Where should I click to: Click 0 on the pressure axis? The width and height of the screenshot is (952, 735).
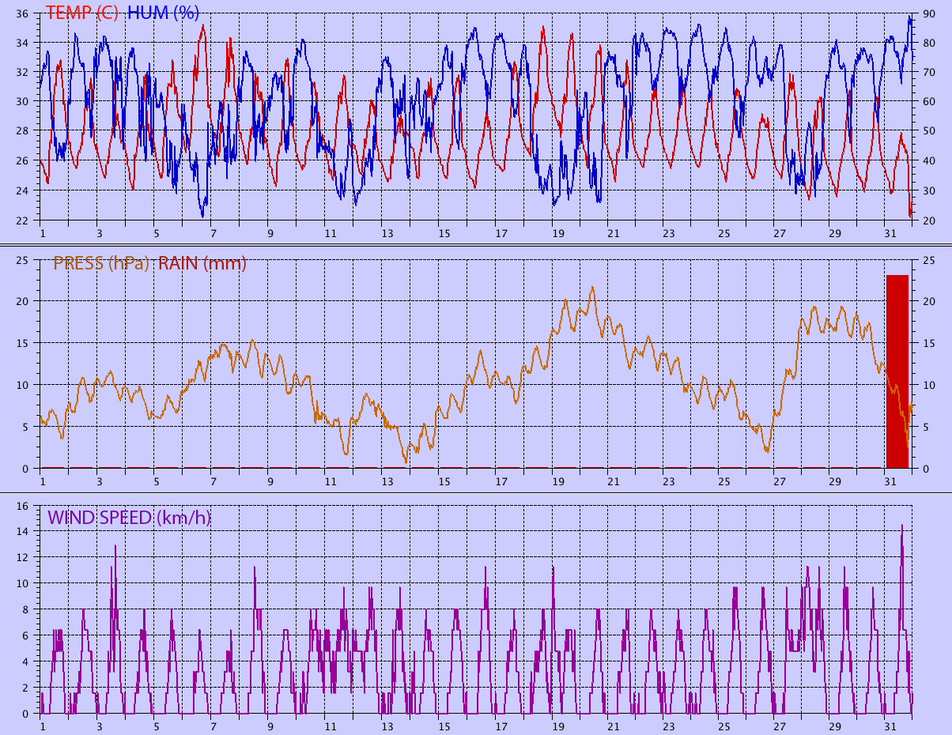click(x=25, y=469)
